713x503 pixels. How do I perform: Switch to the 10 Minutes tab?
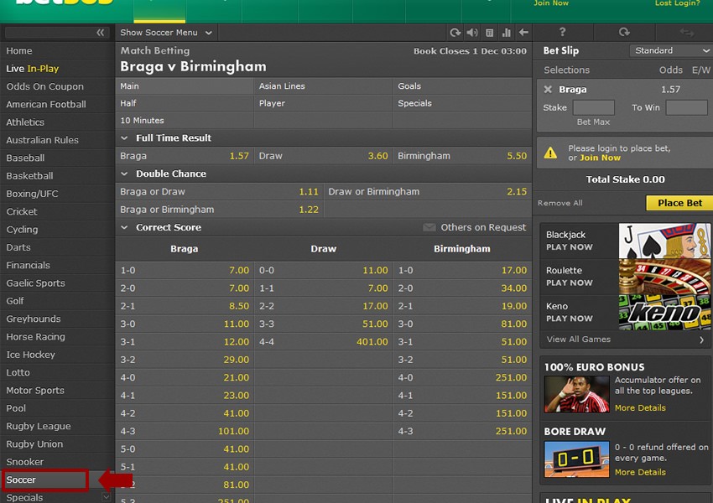(185, 121)
